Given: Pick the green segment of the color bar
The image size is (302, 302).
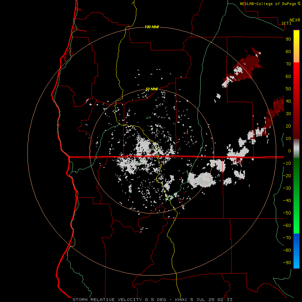Looking at the screenshot, I should point(296,196).
